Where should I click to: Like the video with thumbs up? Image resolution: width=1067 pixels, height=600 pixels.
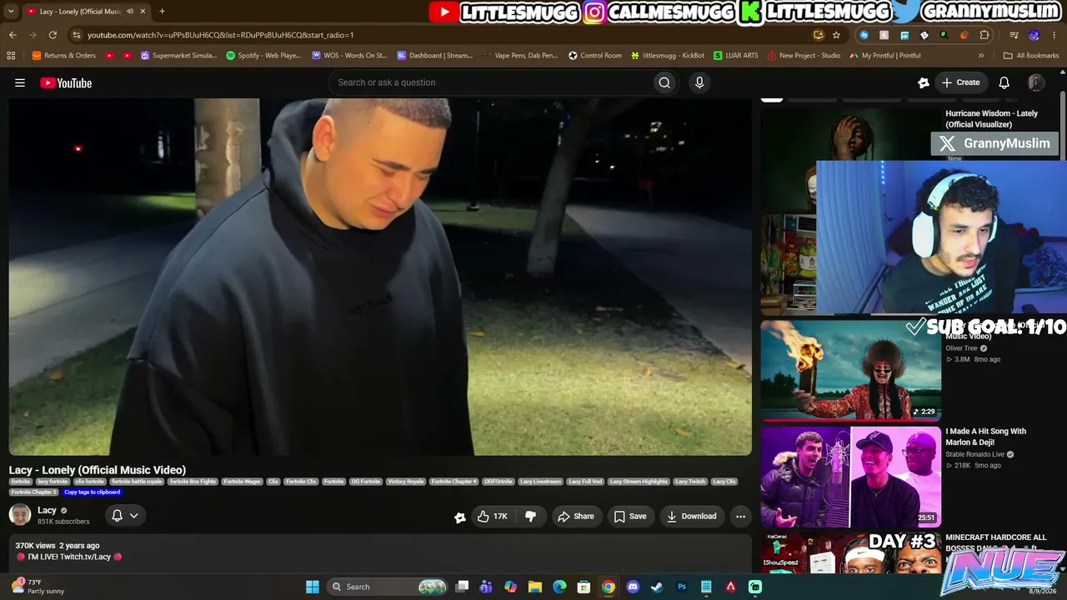pos(492,517)
